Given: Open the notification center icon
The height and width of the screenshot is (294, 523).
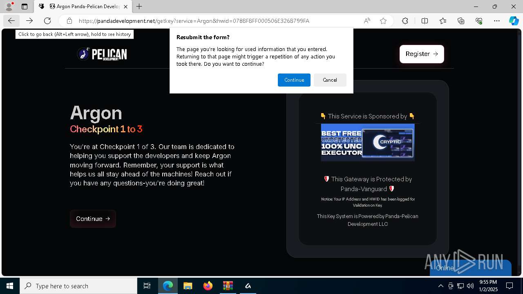Looking at the screenshot, I should click(x=510, y=286).
